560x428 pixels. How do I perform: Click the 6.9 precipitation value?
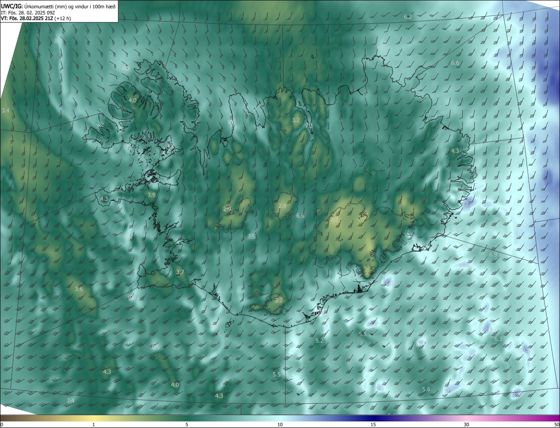point(493,255)
